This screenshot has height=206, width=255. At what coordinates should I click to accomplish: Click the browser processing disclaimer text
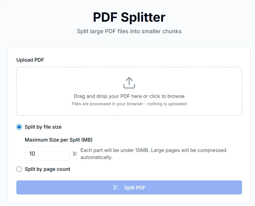pos(129,104)
